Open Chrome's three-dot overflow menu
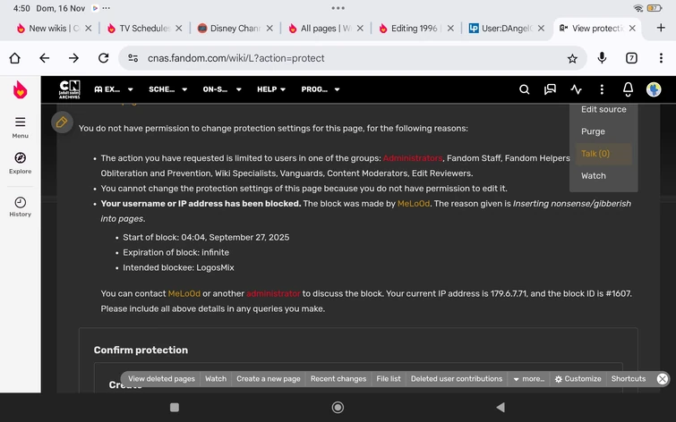This screenshot has width=676, height=422. [x=661, y=58]
